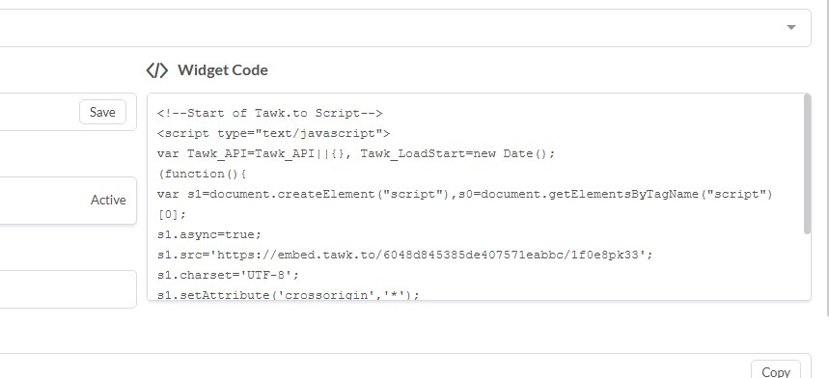
Task: Click the Save button
Action: (x=102, y=112)
